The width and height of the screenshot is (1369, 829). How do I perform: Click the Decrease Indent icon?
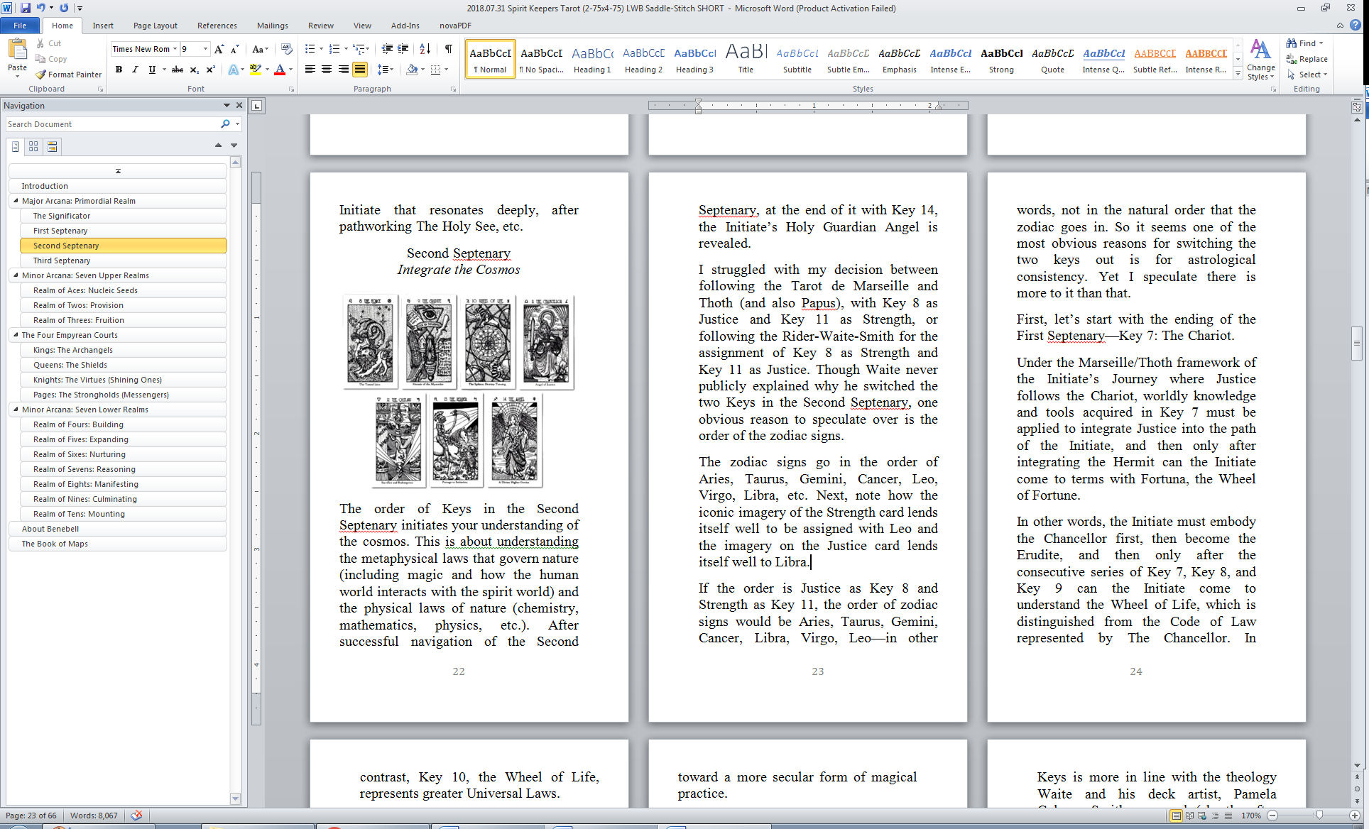(387, 49)
